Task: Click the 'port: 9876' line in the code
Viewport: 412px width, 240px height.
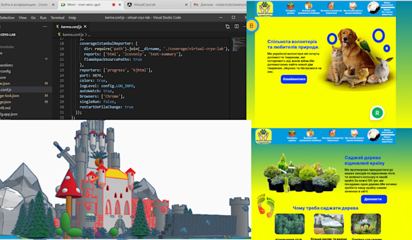Action: click(91, 76)
